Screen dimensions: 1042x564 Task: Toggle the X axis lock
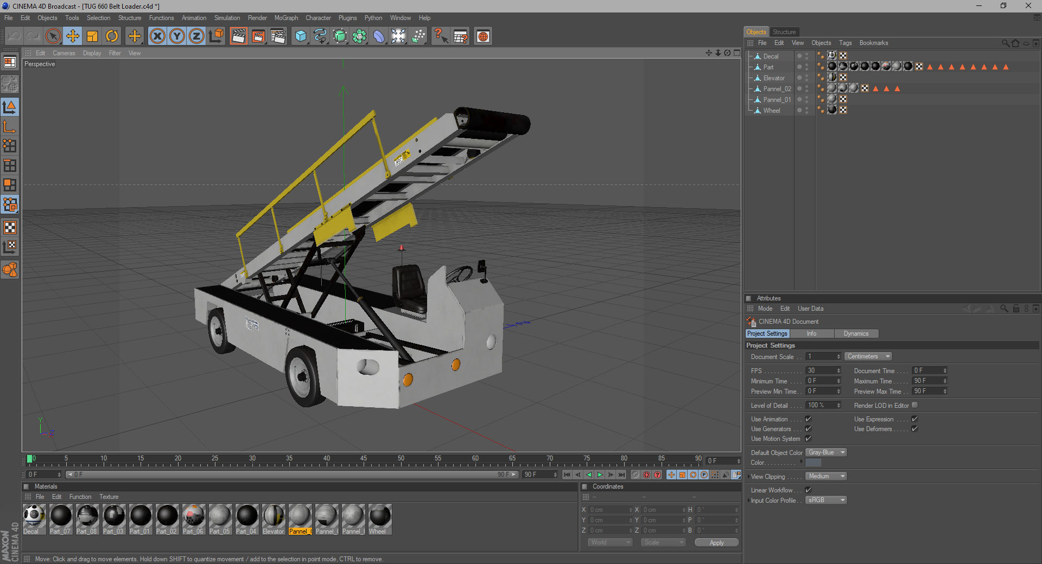coord(157,36)
